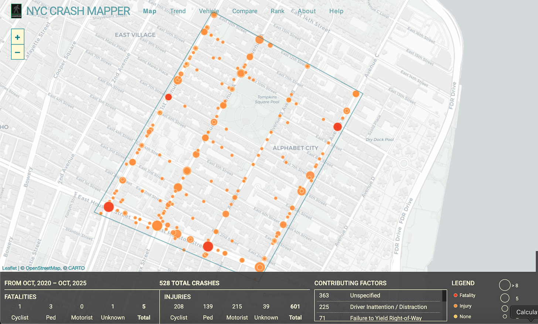The height and width of the screenshot is (324, 538).
Task: Select the Driver Inattention / Distraction row
Action: (x=378, y=307)
